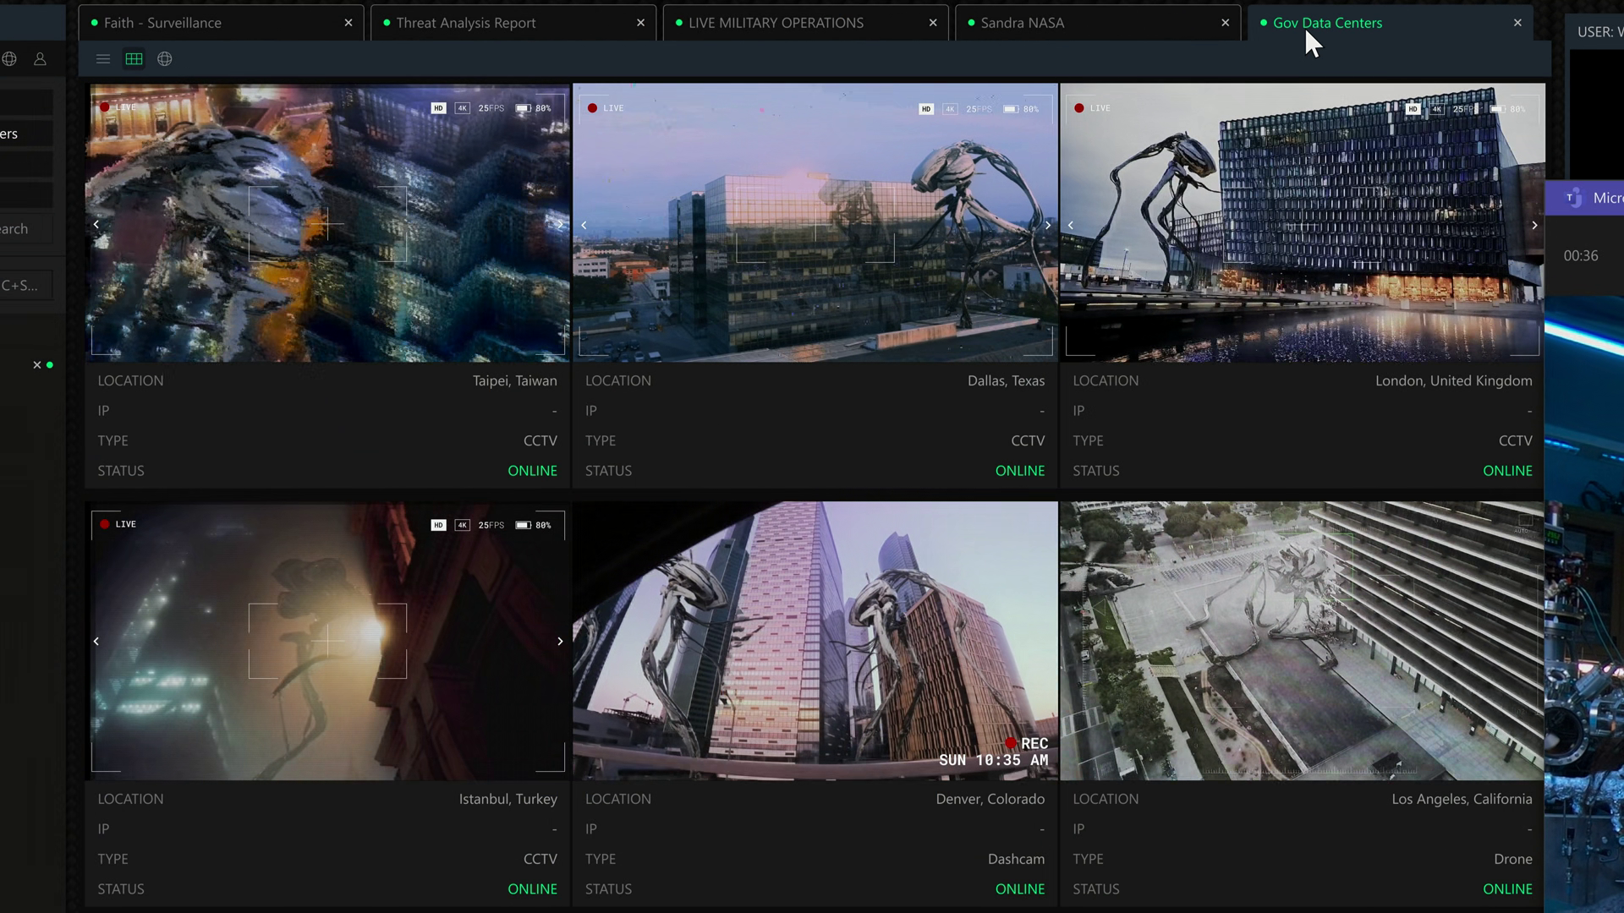Click 4K badge on Istanbul feed
Viewport: 1624px width, 913px height.
pyautogui.click(x=462, y=525)
